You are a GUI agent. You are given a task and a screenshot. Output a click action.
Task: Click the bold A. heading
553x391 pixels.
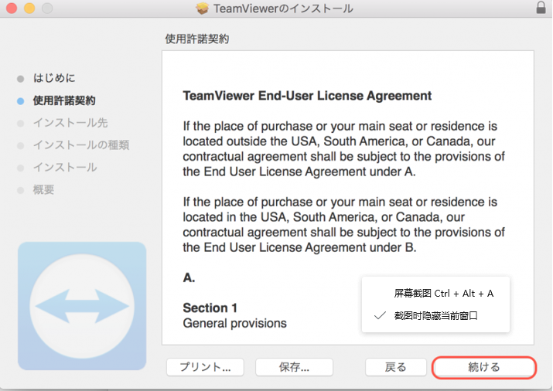[x=189, y=277]
